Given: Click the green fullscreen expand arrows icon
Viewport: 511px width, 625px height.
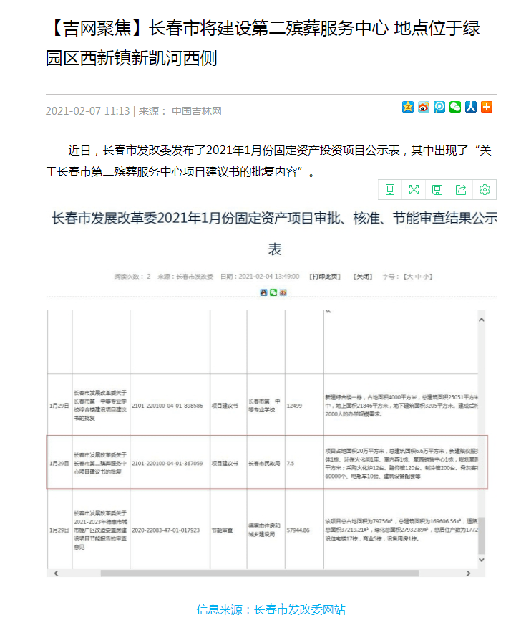Looking at the screenshot, I should pos(414,189).
